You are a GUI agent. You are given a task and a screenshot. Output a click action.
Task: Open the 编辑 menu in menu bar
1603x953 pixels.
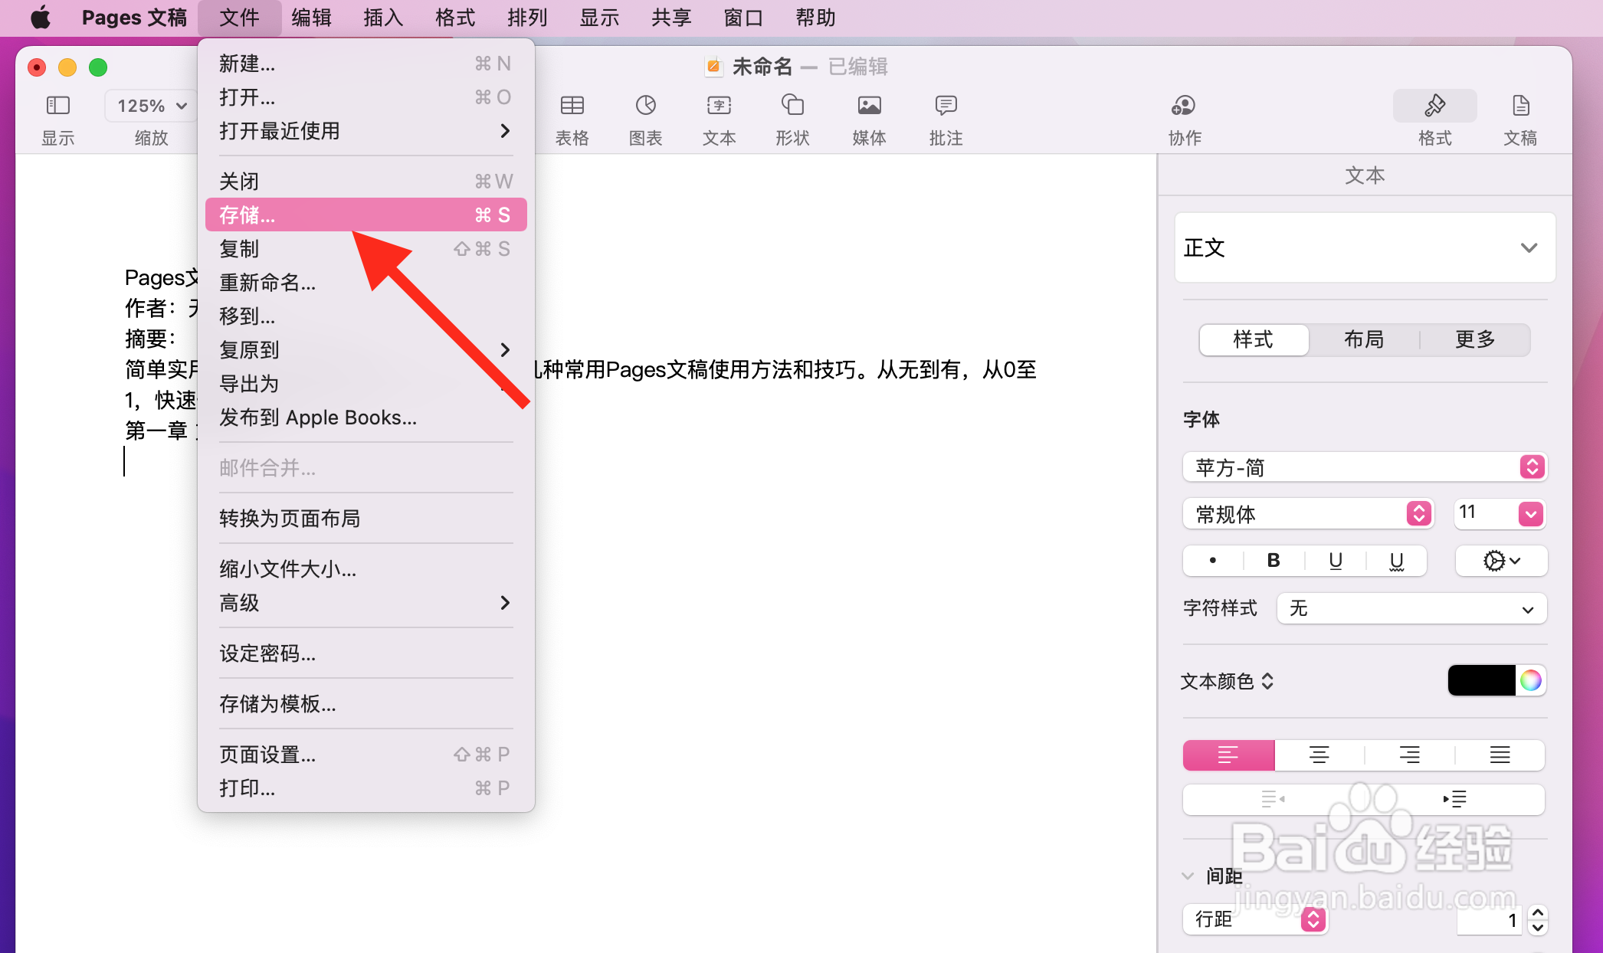(x=311, y=18)
